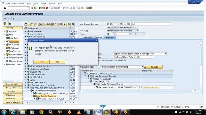The image size is (206, 115).
Task: Collapse Start Main Background Process node
Action: [x=85, y=76]
